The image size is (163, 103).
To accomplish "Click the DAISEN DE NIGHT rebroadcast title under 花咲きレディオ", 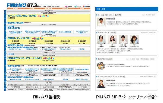I will click(20, 47).
